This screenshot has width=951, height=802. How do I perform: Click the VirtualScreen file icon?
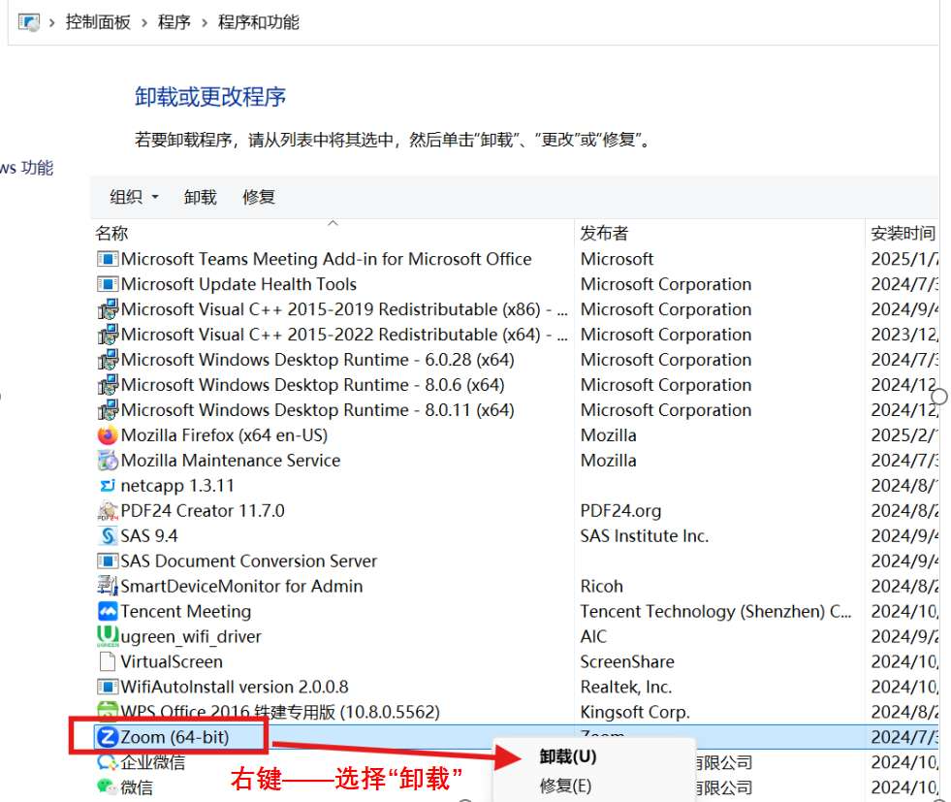108,661
